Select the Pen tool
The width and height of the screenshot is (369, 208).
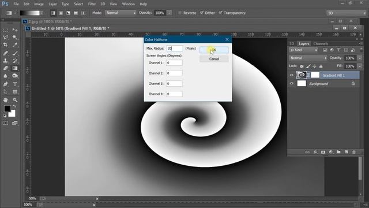tap(5, 84)
